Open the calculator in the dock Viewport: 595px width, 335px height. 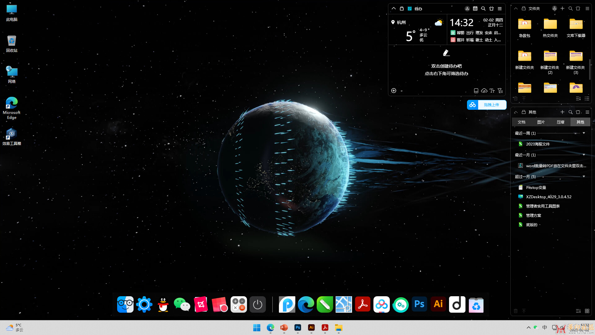tap(239, 305)
